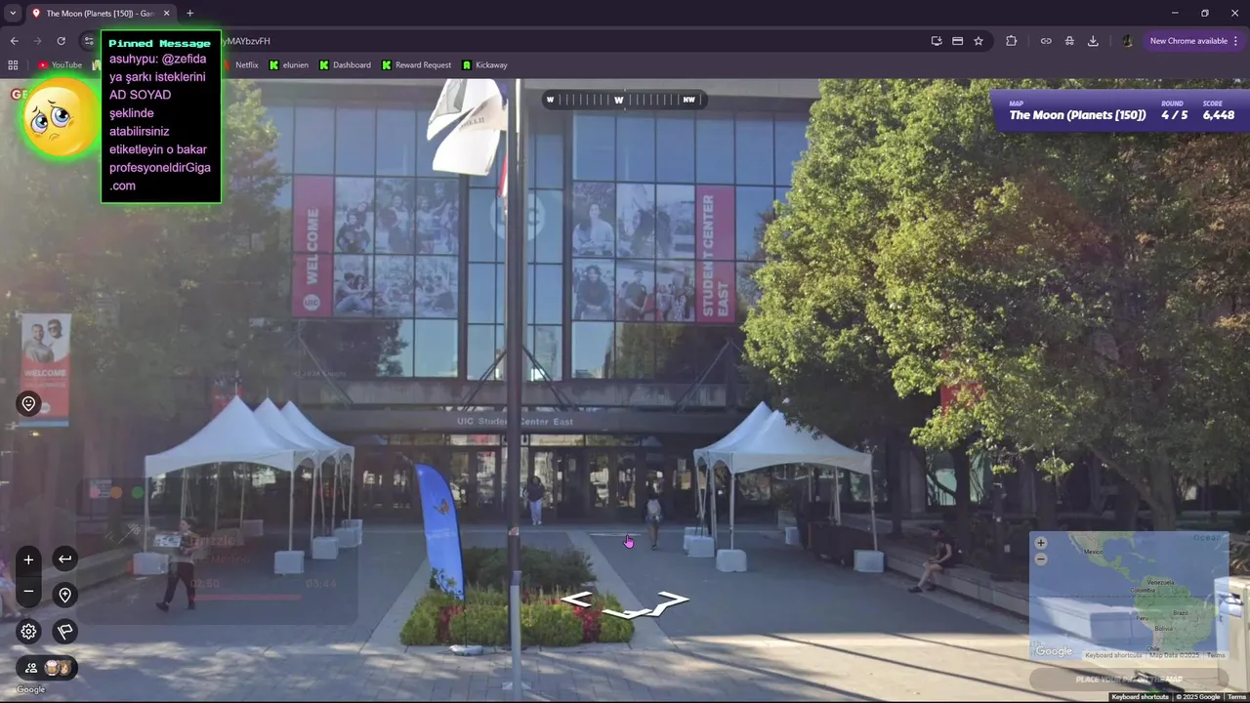
Task: Click the red song progress bar overlay
Action: coord(246,597)
